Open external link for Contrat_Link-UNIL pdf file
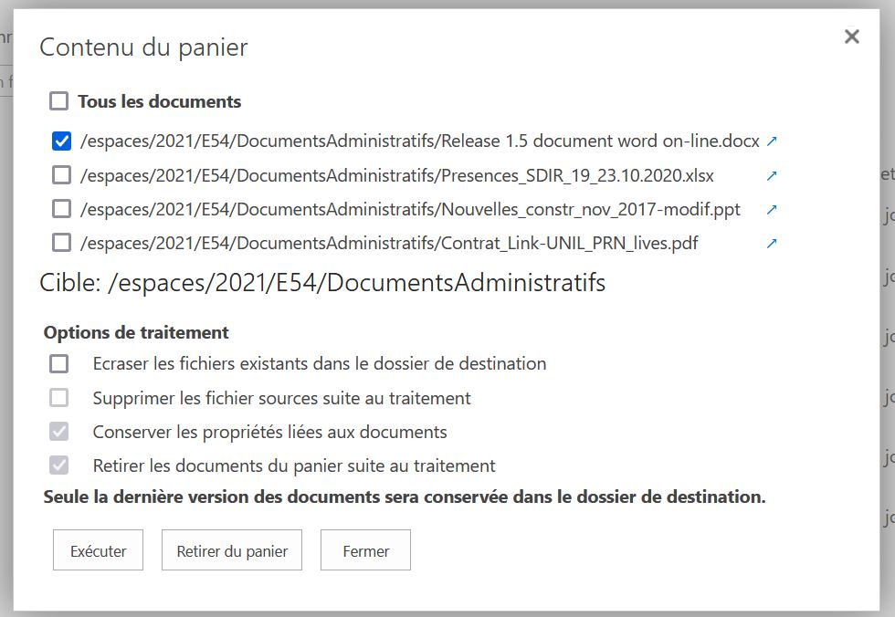 (772, 243)
